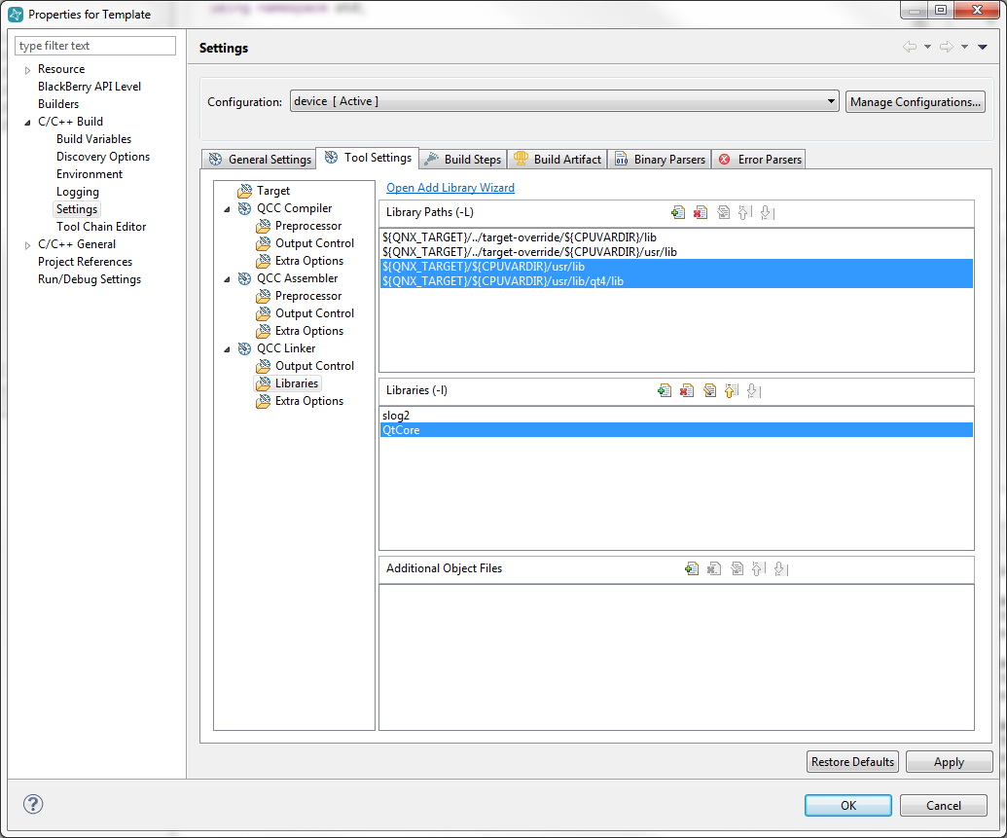1007x838 pixels.
Task: Select the slog2 library entry
Action: 676,416
